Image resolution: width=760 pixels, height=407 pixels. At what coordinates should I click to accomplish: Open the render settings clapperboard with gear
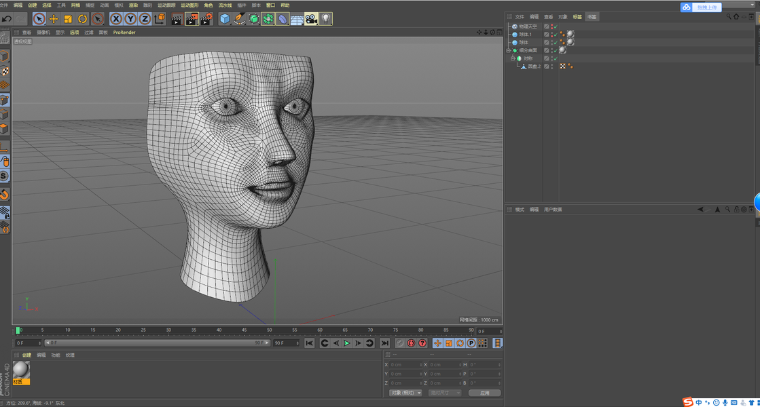[207, 19]
